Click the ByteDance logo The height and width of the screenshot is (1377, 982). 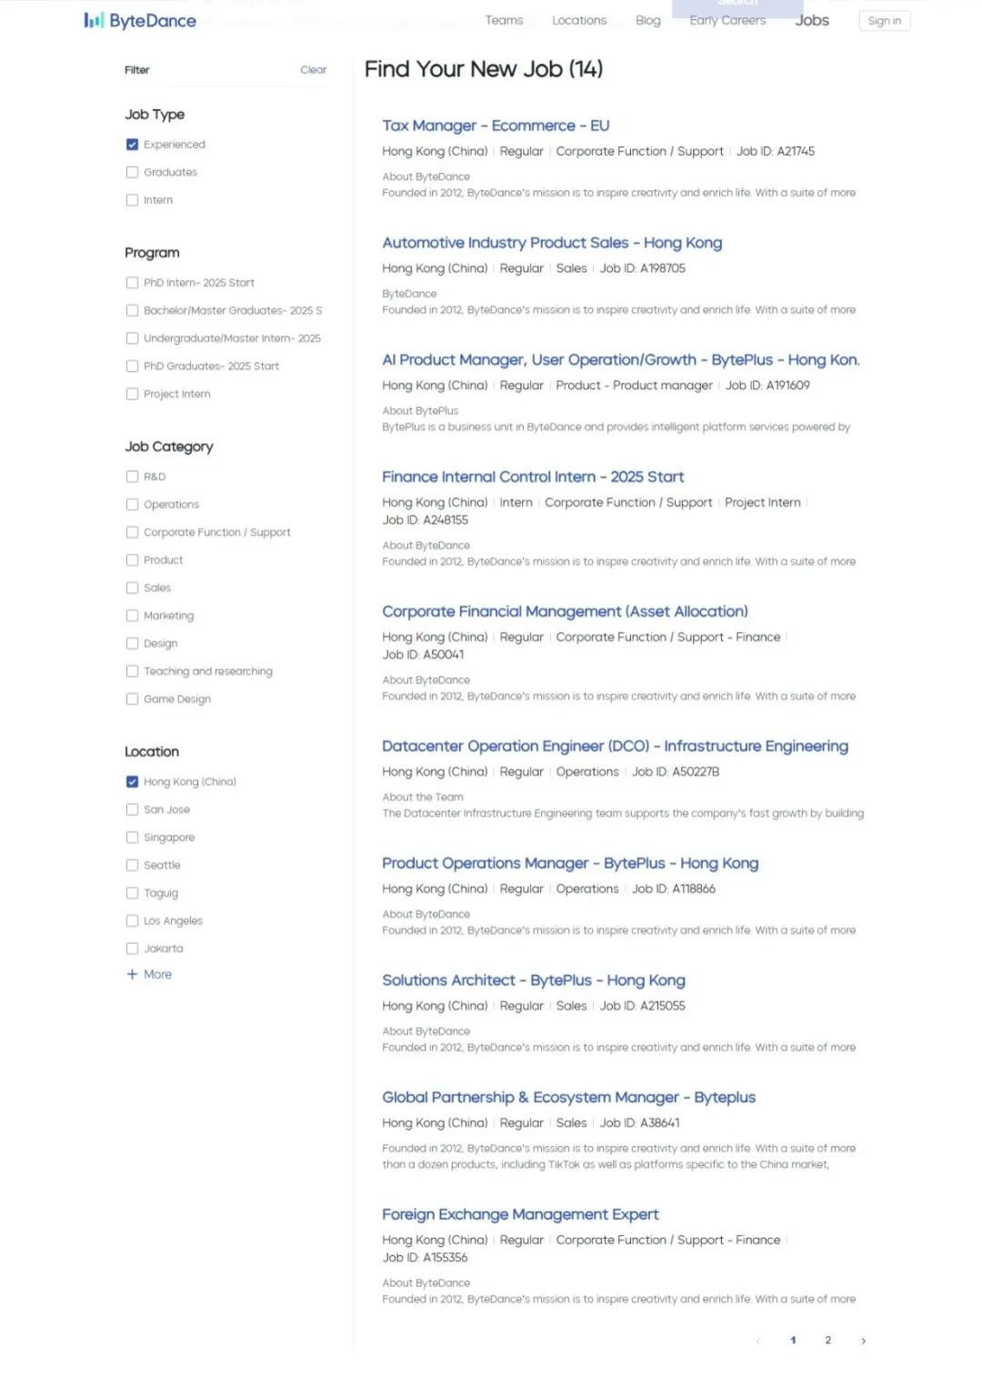pos(140,20)
